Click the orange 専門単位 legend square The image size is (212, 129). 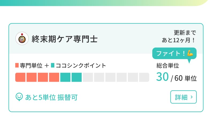17,65
